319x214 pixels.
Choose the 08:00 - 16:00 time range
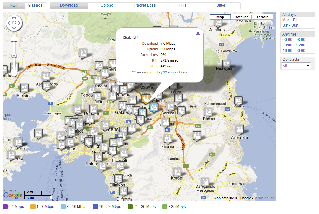(x=294, y=45)
